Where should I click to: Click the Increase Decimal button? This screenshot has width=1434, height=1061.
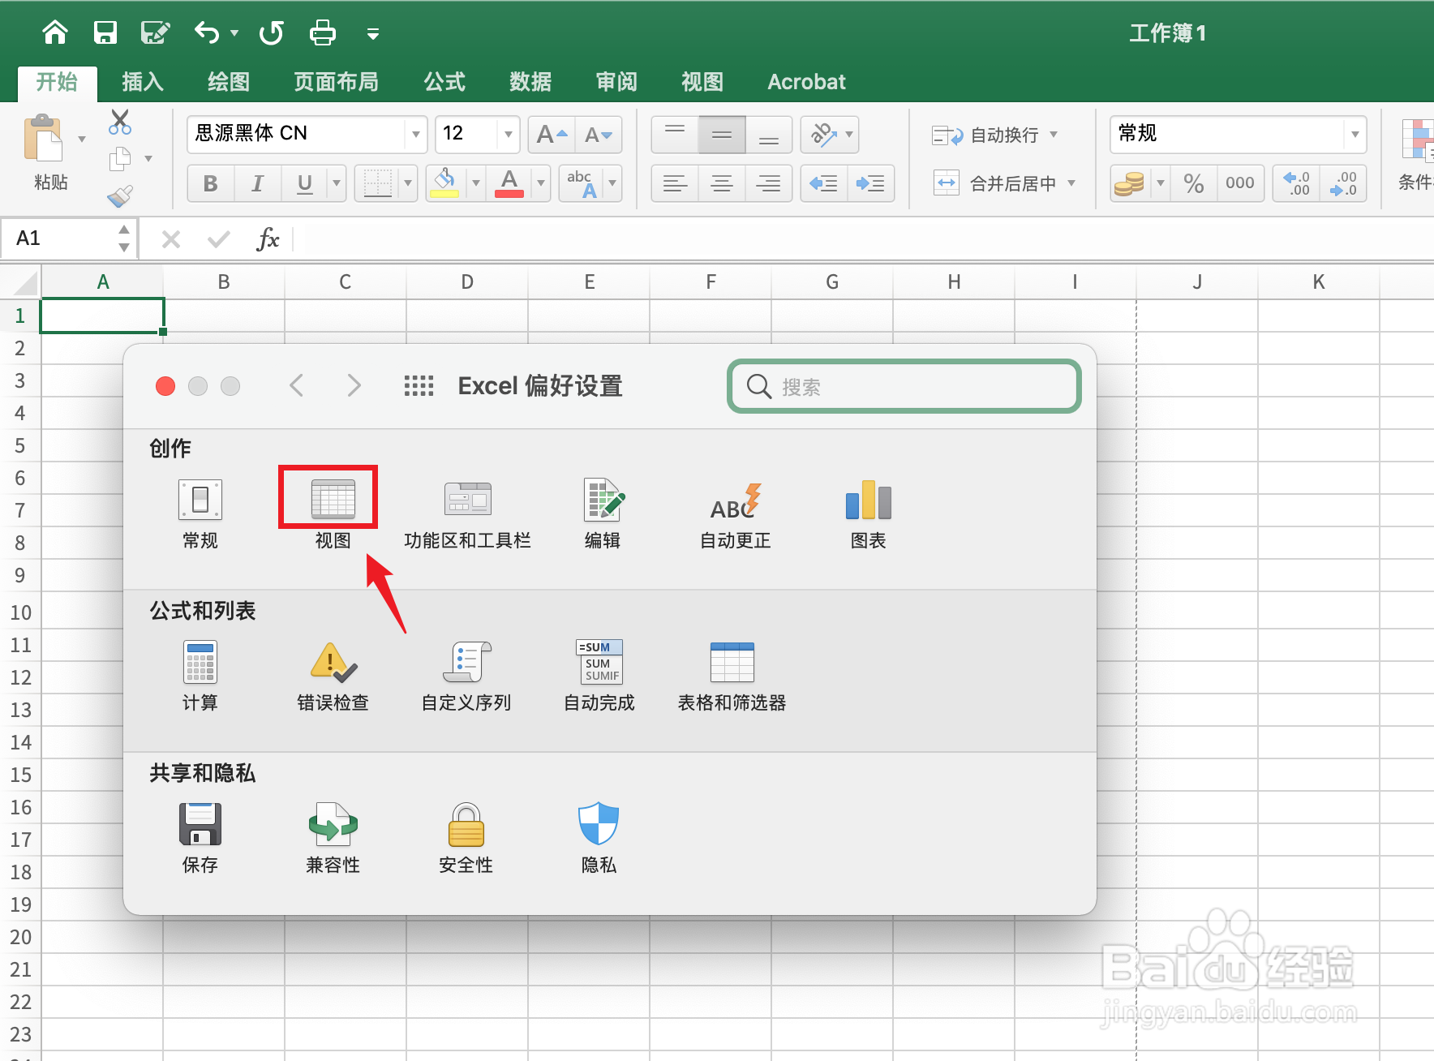pos(1296,183)
